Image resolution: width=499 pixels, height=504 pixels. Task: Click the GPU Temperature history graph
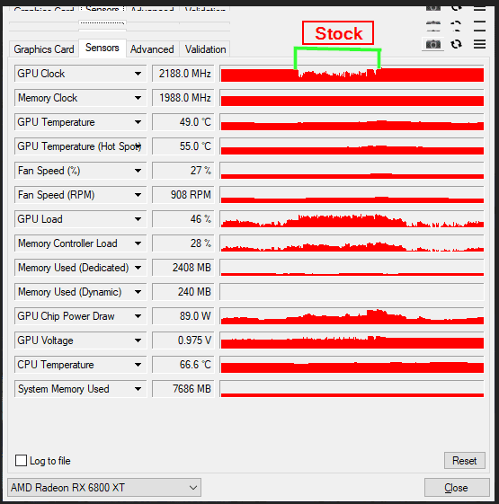352,122
